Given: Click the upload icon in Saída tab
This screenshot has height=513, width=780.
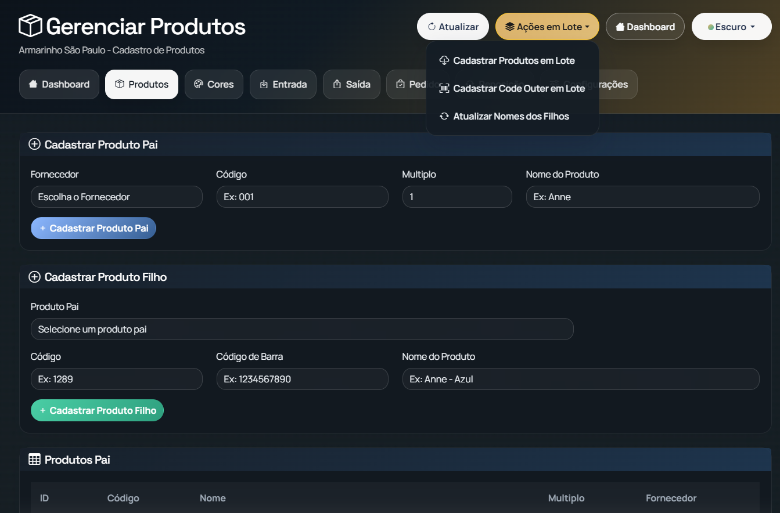Looking at the screenshot, I should [337, 84].
